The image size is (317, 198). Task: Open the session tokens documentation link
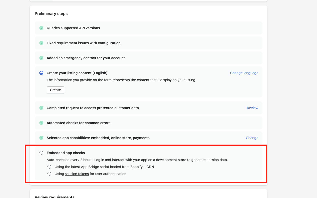tap(77, 174)
